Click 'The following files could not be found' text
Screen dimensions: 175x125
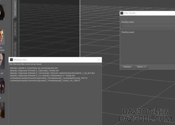click(x=25, y=64)
